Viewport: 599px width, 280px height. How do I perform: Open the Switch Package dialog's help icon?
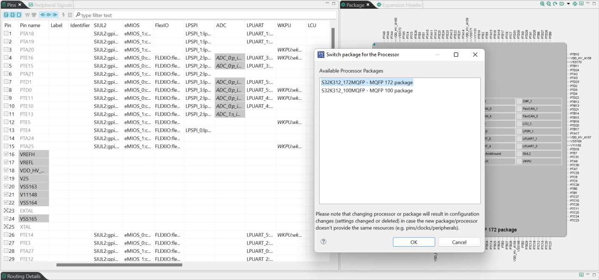323,242
